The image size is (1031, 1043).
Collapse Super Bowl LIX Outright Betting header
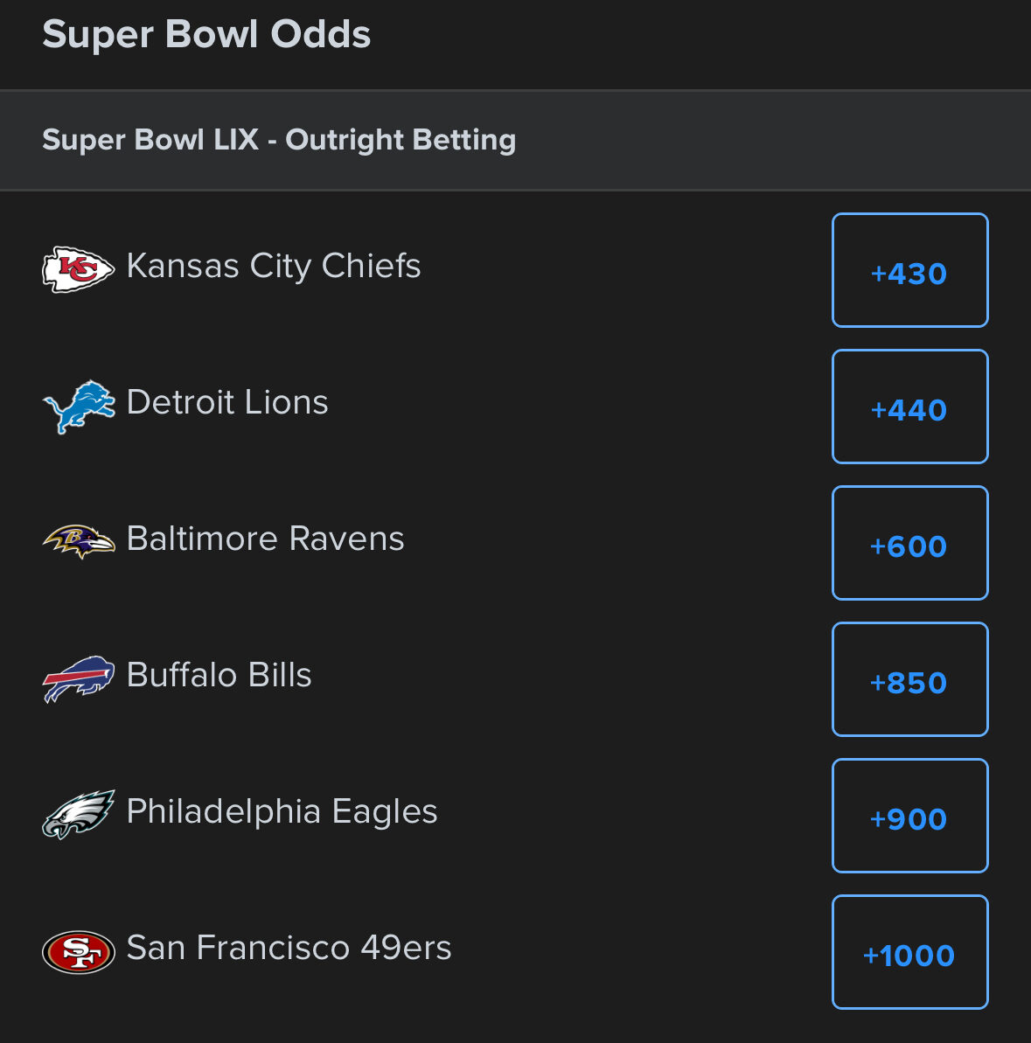click(x=279, y=140)
